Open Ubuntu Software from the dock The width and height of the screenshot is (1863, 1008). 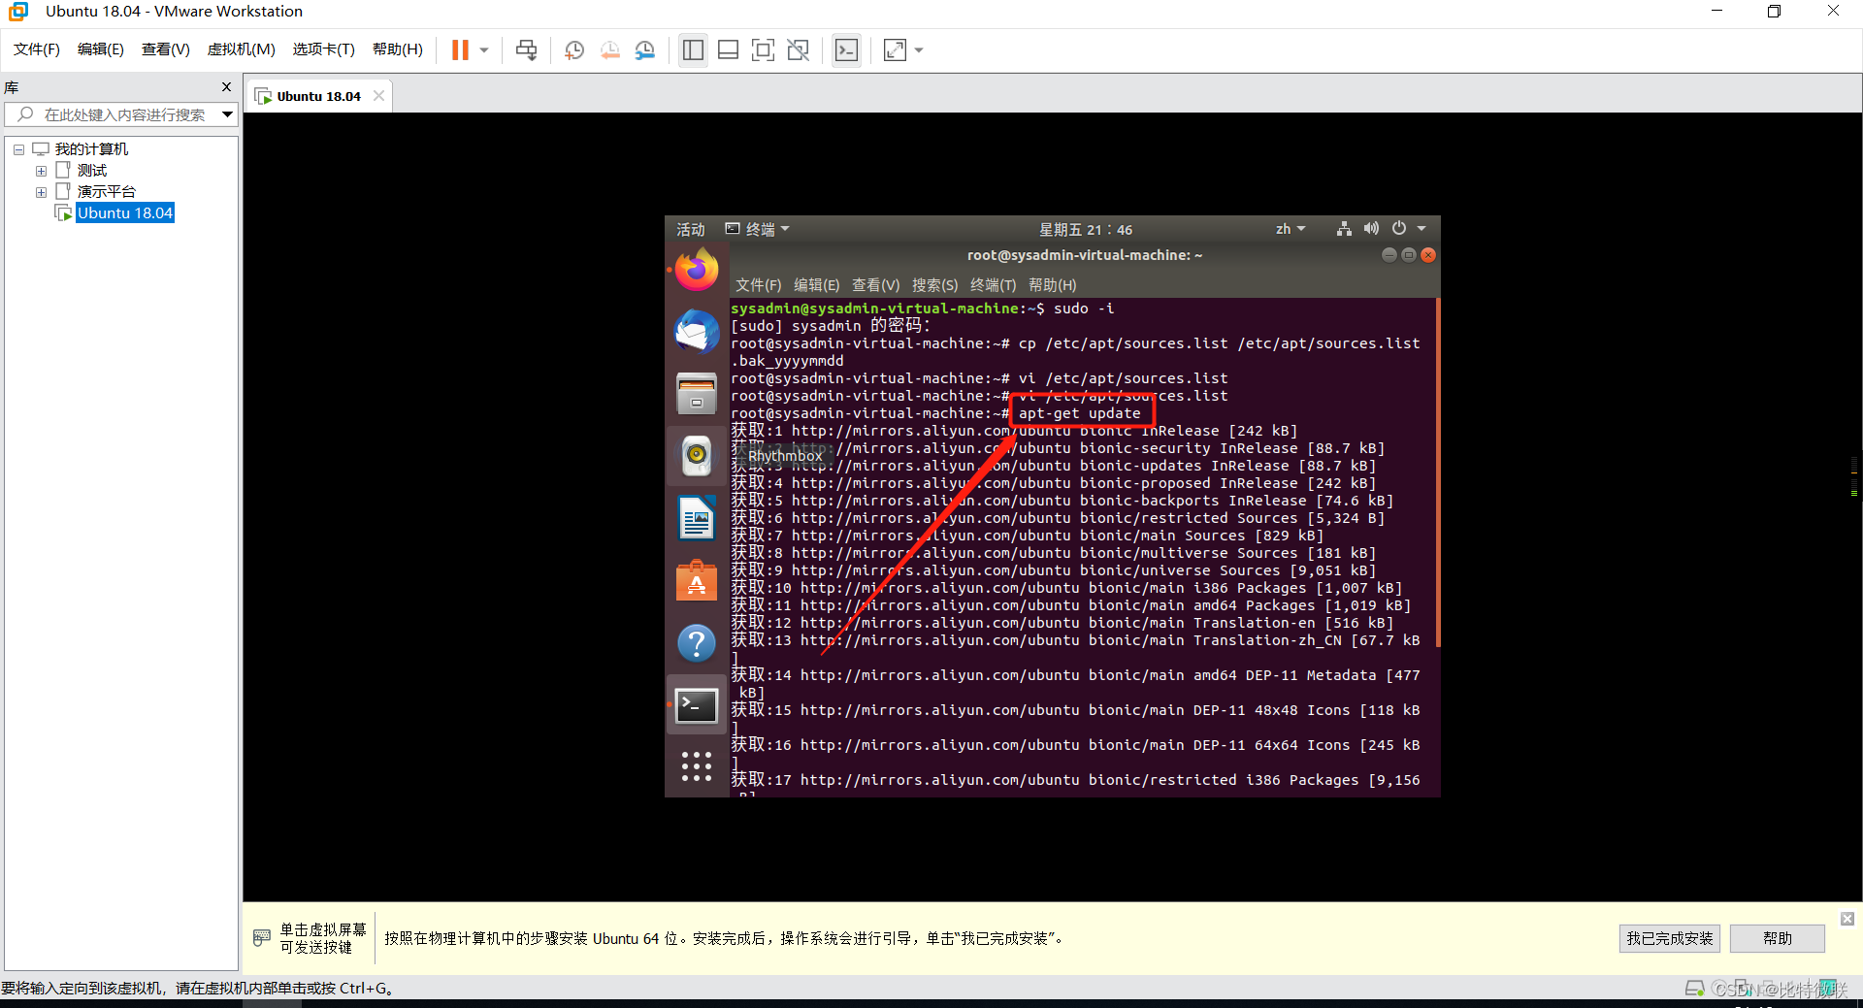pyautogui.click(x=696, y=580)
